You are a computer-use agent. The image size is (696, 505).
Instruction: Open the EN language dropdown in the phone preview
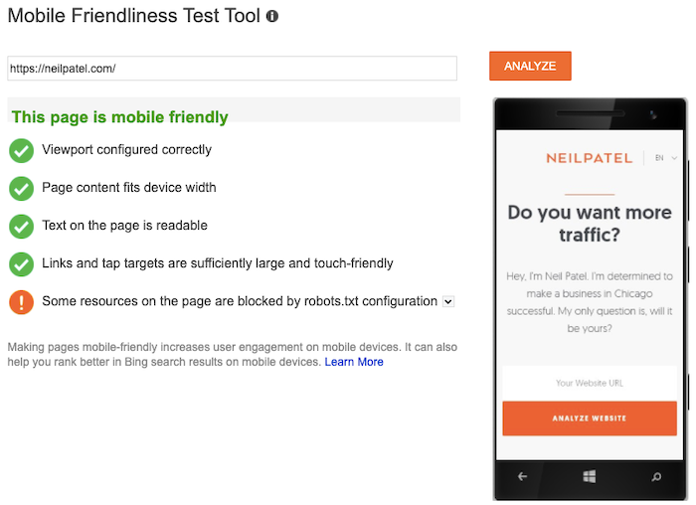(x=666, y=158)
